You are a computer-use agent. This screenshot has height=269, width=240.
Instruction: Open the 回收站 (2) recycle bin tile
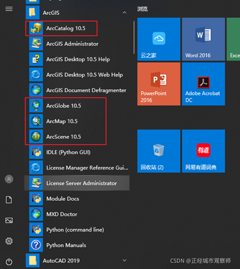(159, 151)
